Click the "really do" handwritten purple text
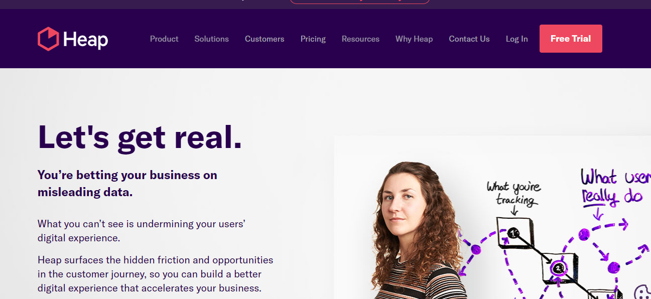The width and height of the screenshot is (651, 299). coord(612,196)
